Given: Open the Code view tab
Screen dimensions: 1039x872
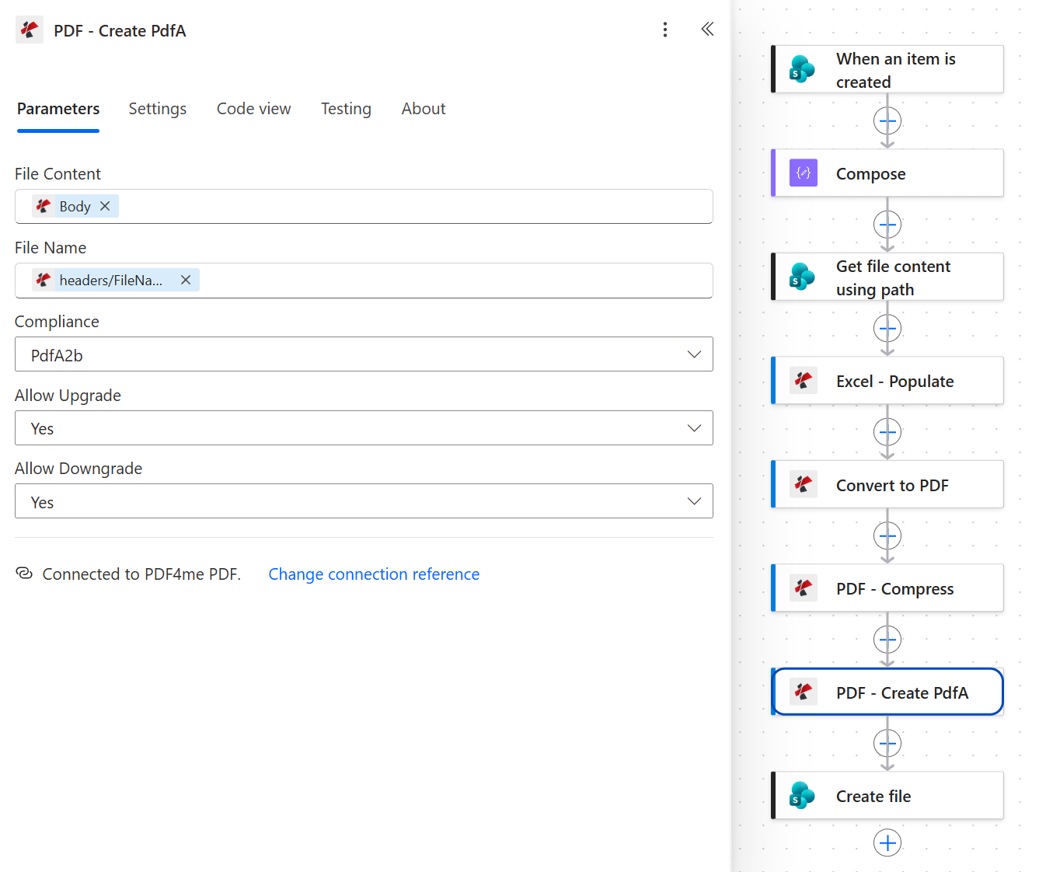Looking at the screenshot, I should tap(253, 109).
